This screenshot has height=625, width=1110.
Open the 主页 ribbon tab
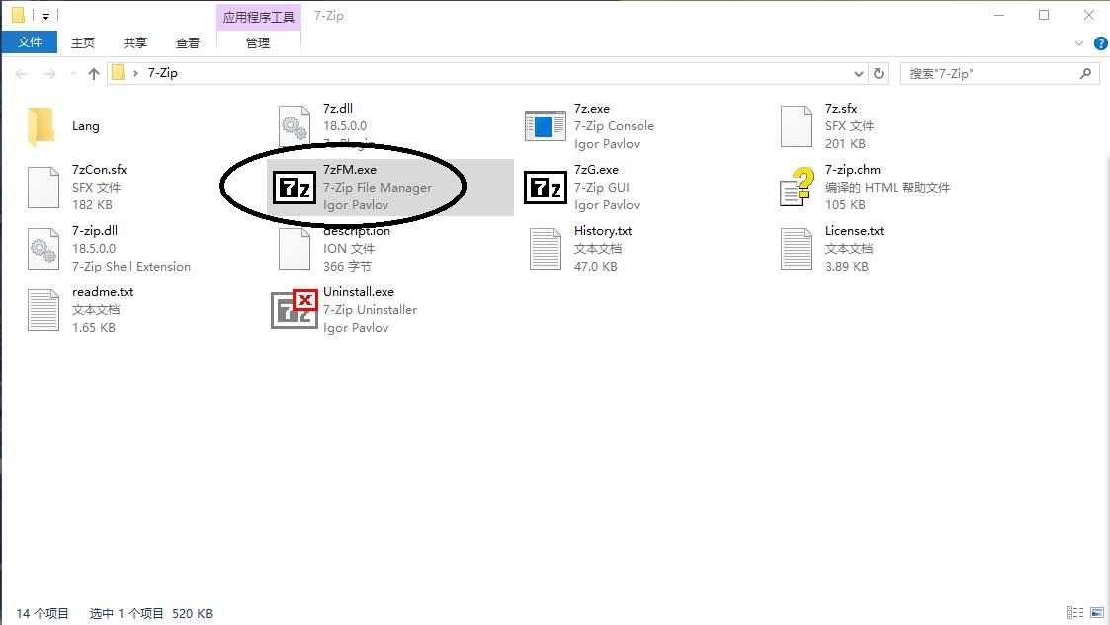tap(83, 43)
